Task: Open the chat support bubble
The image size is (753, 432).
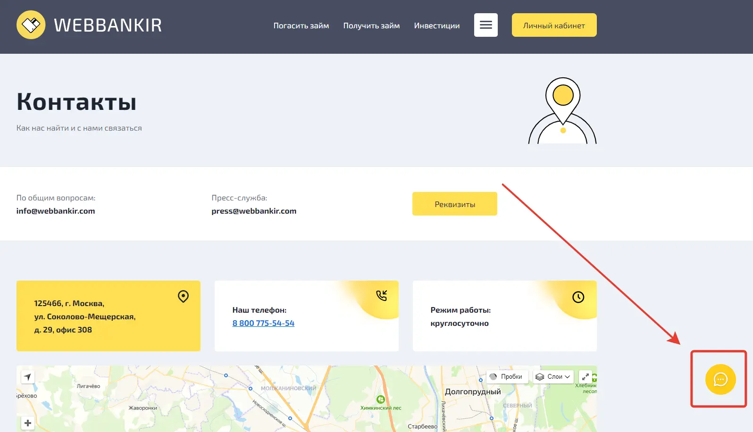Action: click(720, 379)
